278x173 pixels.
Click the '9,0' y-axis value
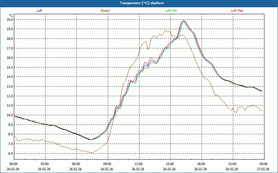pyautogui.click(x=10, y=125)
